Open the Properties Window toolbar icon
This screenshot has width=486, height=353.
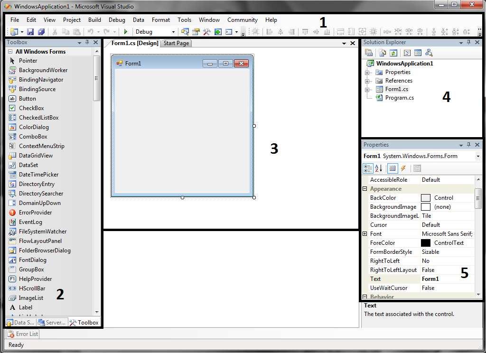[196, 32]
